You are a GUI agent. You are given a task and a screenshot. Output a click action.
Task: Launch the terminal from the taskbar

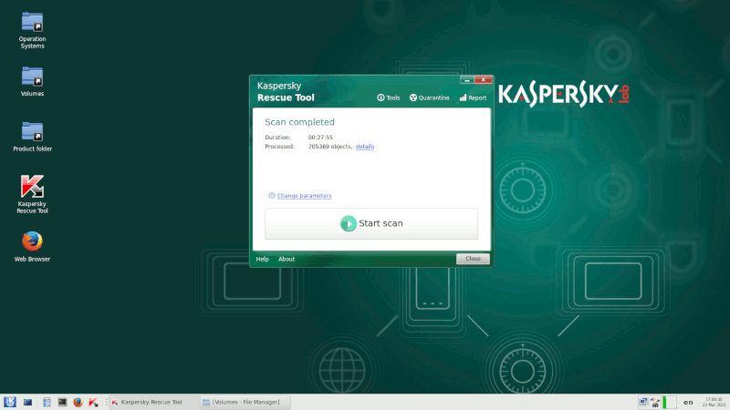pyautogui.click(x=62, y=402)
